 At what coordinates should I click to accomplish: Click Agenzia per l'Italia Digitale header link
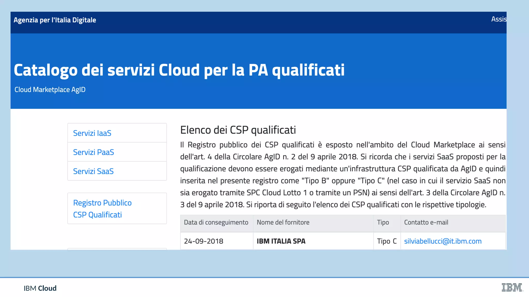(x=55, y=20)
